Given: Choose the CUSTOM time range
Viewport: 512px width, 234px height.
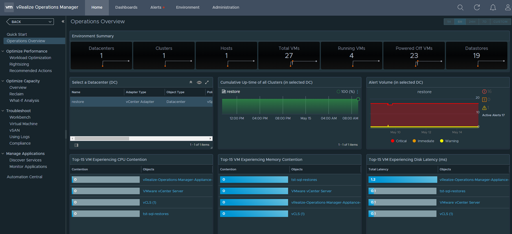Looking at the screenshot, I should (x=500, y=22).
